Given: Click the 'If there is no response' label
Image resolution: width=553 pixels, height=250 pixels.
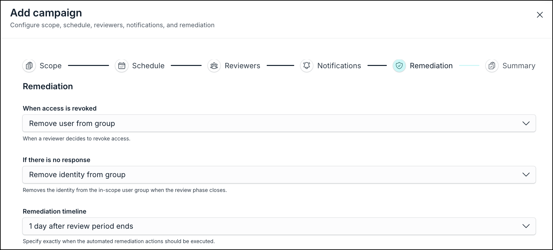Looking at the screenshot, I should click(56, 160).
